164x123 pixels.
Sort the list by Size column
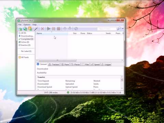pyautogui.click(x=75, y=33)
